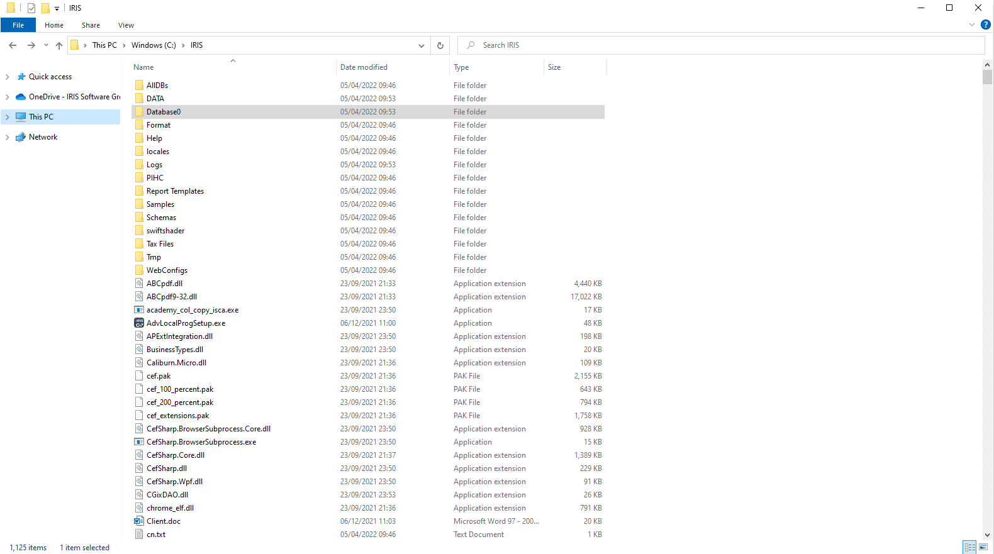Click the vertical scrollbar thumb
This screenshot has width=994, height=554.
click(987, 77)
